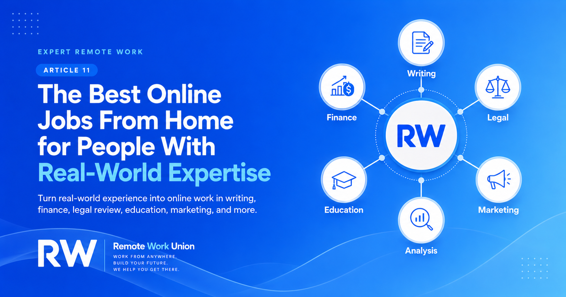This screenshot has height=297, width=566.
Task: Click the 'Finance' label text
Action: coord(341,117)
